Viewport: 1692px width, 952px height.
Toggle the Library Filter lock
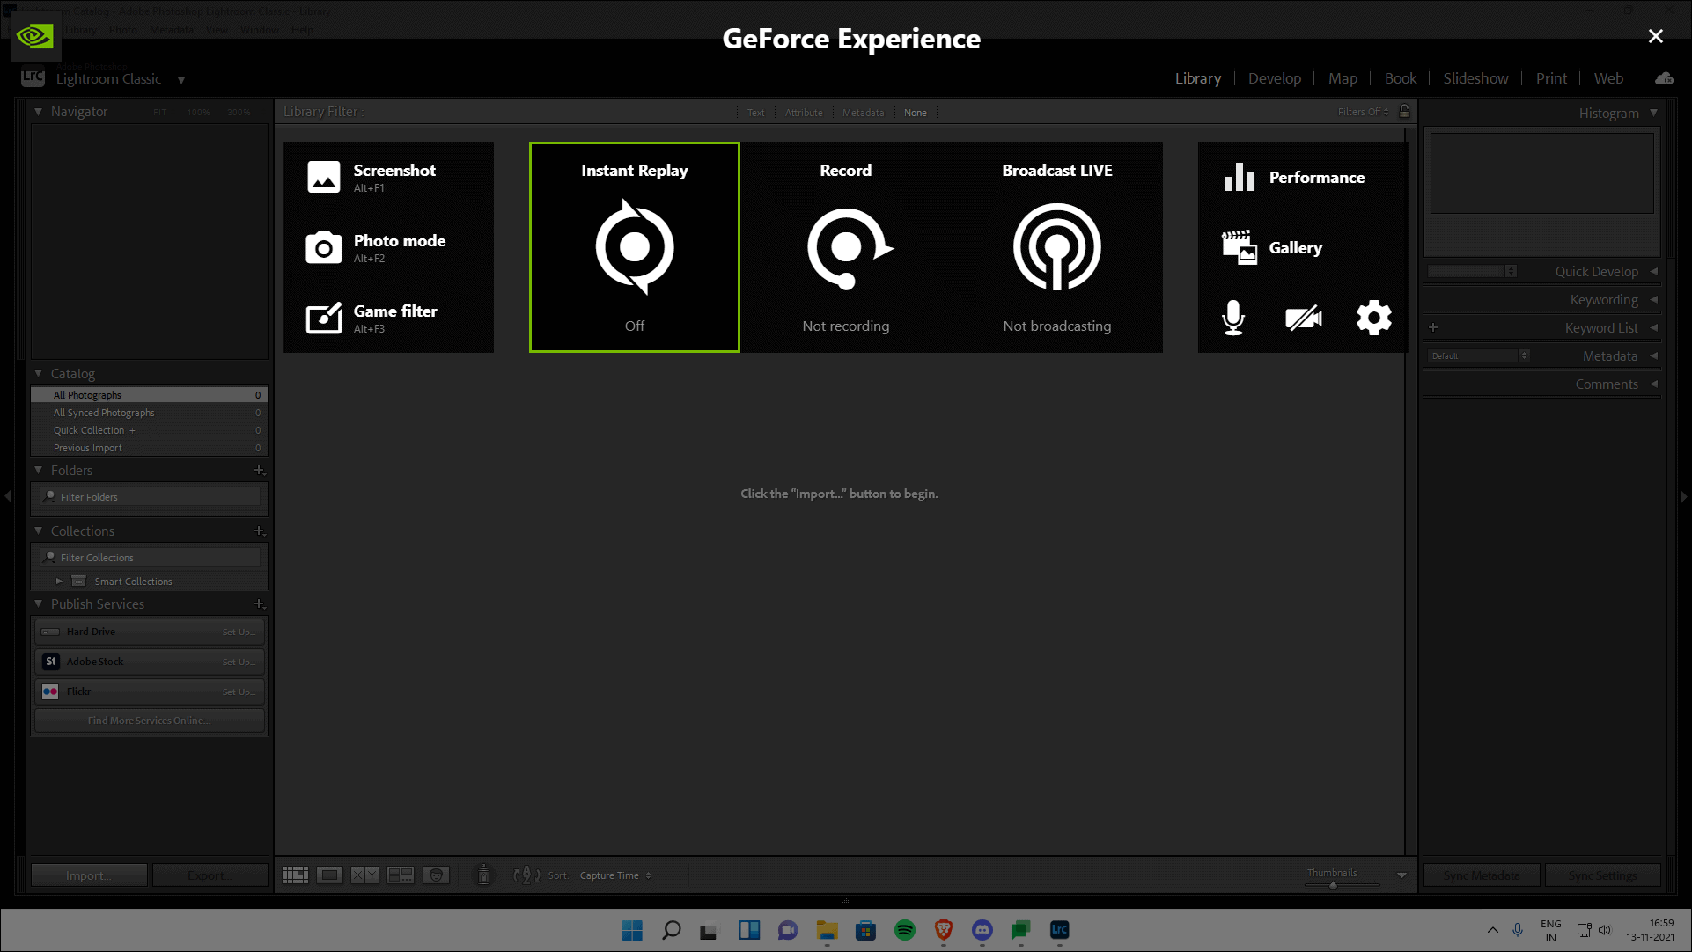(x=1404, y=112)
